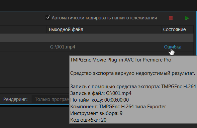Click the 'Рендеринг:' label
Image resolution: width=197 pixels, height=128 pixels.
[x=15, y=99]
